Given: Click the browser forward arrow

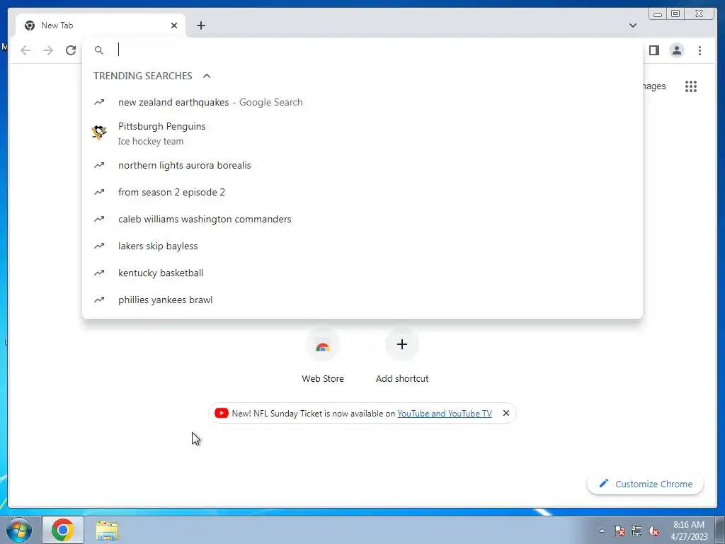Looking at the screenshot, I should tap(48, 50).
